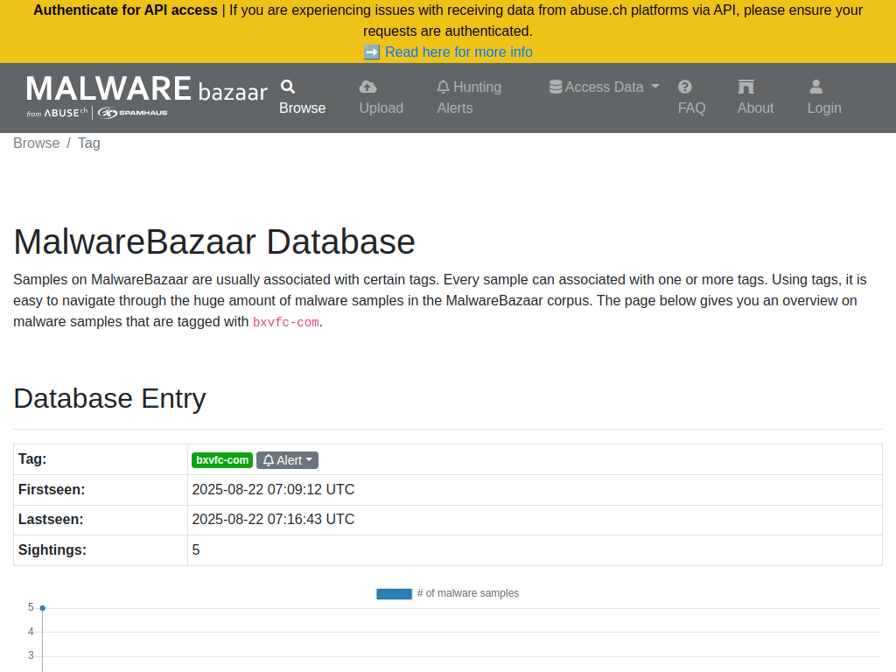Viewport: 896px width, 672px height.
Task: Click the Hunting Alerts bell icon
Action: [443, 87]
